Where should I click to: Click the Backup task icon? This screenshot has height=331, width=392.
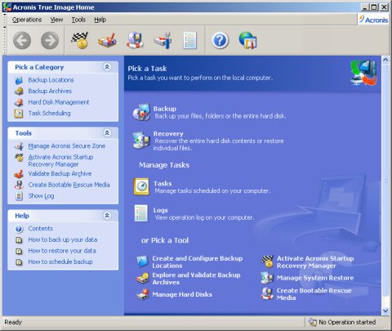(x=141, y=112)
